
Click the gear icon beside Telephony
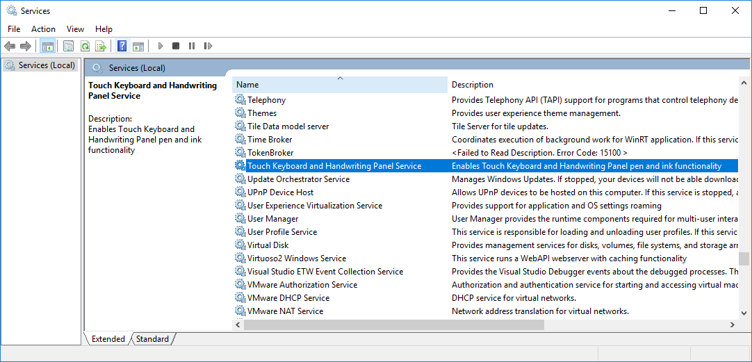[240, 100]
